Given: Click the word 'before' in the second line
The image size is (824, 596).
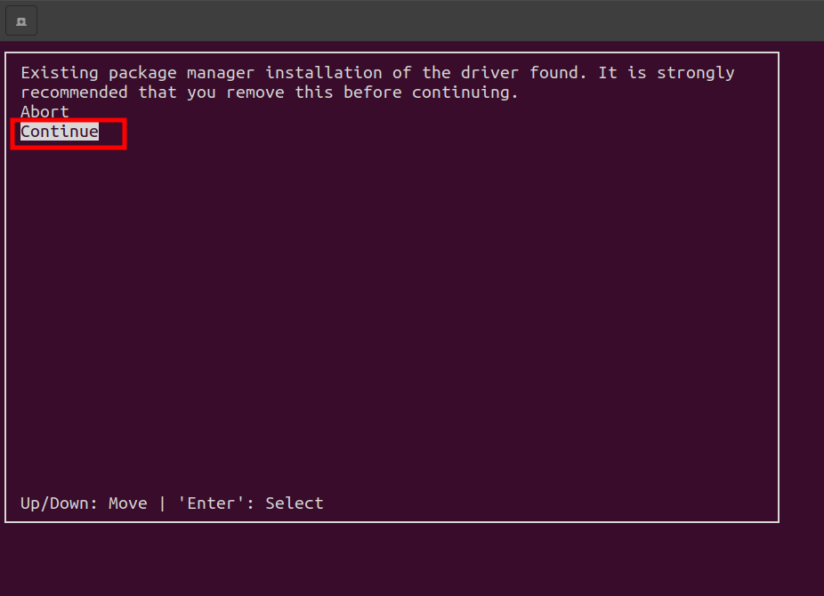Looking at the screenshot, I should (x=372, y=93).
